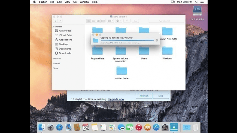Switch to Cover Flow view in toolbar

coord(103,21)
